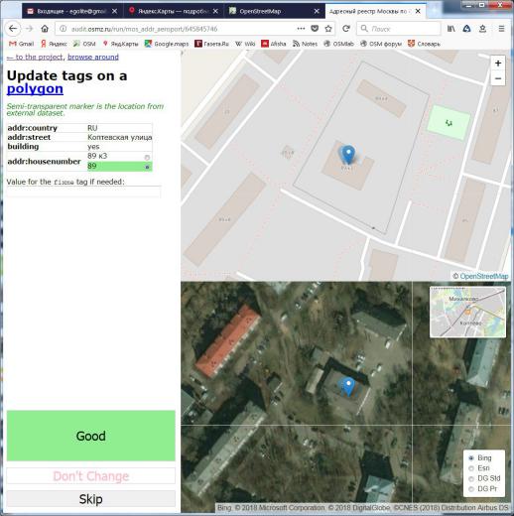
Task: Open the hamburger application menu
Action: (501, 29)
